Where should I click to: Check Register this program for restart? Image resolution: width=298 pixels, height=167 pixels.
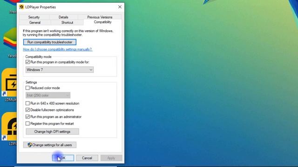pyautogui.click(x=27, y=124)
